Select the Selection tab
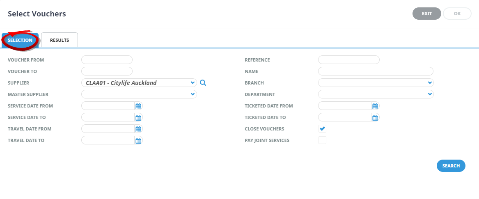 20,40
